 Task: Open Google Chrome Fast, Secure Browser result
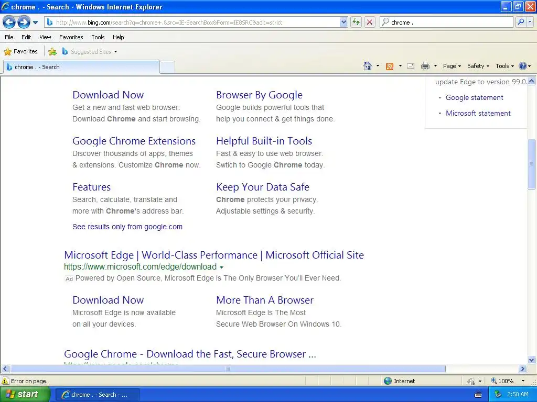point(190,354)
